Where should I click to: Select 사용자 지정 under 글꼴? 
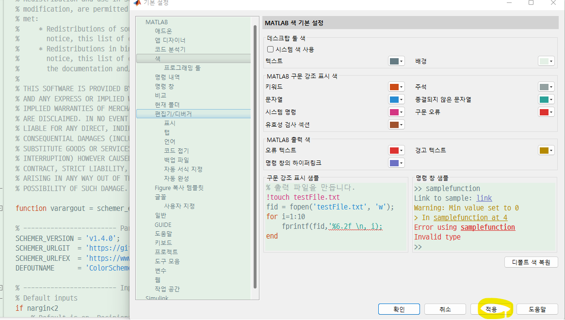[x=179, y=206]
